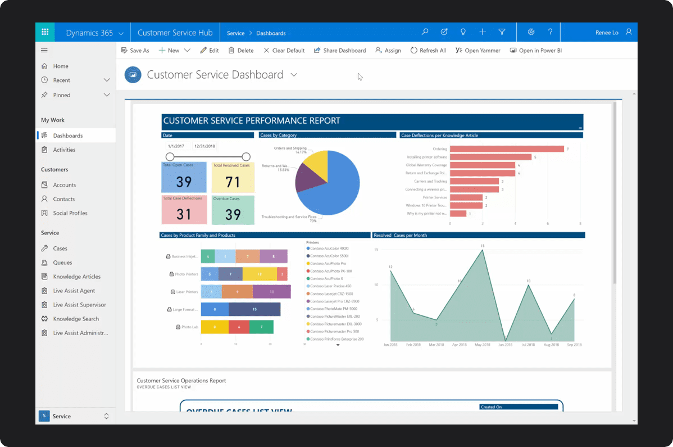The image size is (673, 447).
Task: Click the 12/31/2018 end date field
Action: 204,146
